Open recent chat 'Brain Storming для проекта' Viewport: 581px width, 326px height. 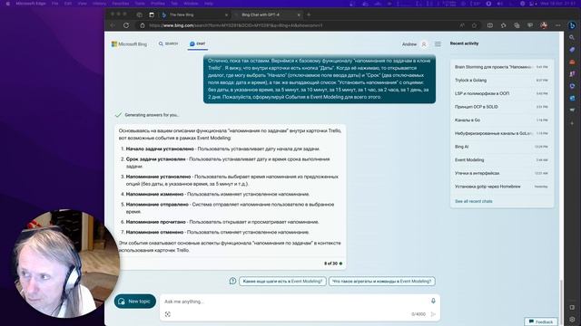click(501, 67)
